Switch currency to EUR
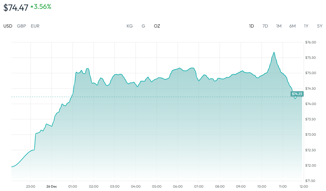 (35, 26)
